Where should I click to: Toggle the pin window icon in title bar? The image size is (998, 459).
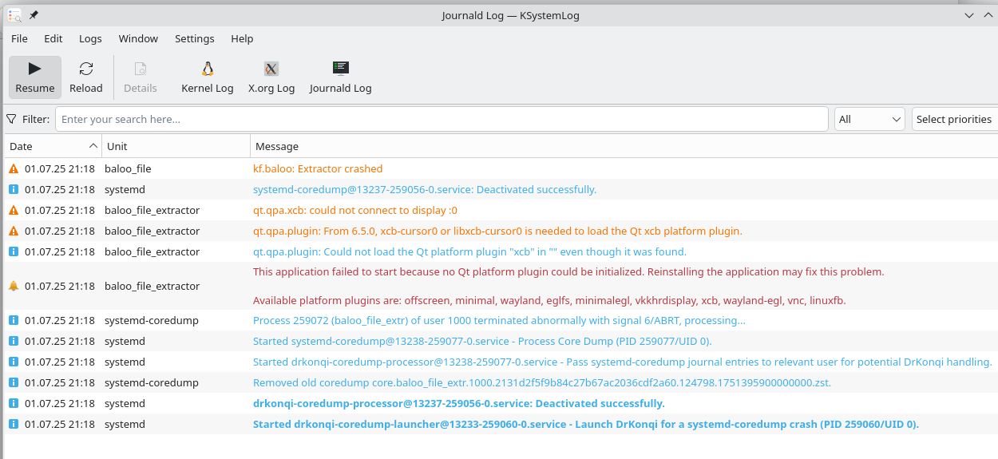click(x=34, y=15)
